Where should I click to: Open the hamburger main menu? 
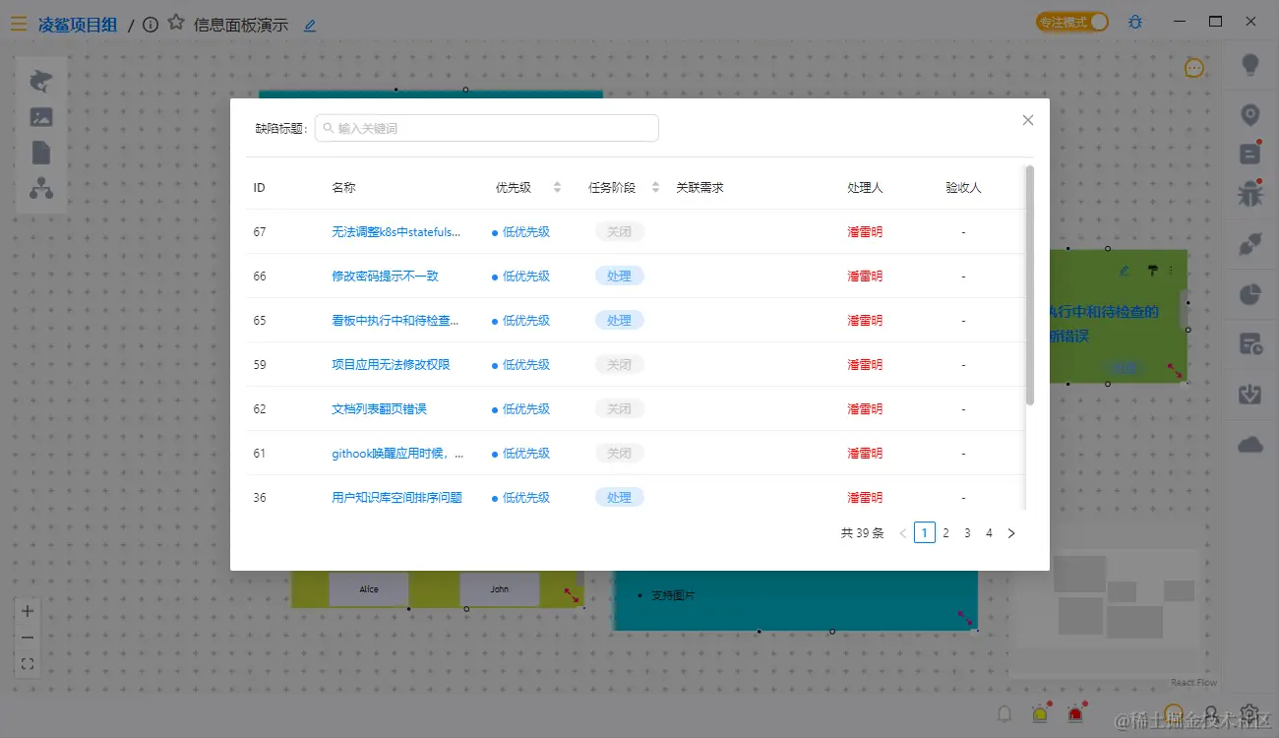click(19, 25)
